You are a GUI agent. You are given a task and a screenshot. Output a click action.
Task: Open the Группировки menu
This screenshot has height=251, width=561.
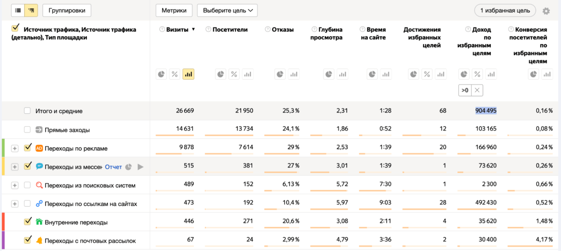67,10
